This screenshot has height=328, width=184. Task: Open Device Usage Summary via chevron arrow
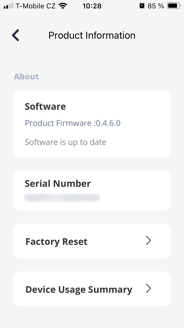pyautogui.click(x=148, y=288)
